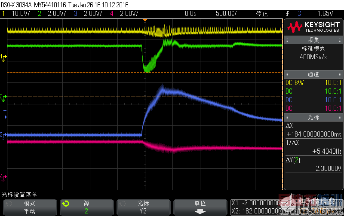
Task: Click the yellow 10.0:1 probe ratio
Action: [x=333, y=82]
